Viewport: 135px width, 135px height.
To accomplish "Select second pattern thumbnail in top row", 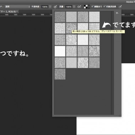I will 71,17.
